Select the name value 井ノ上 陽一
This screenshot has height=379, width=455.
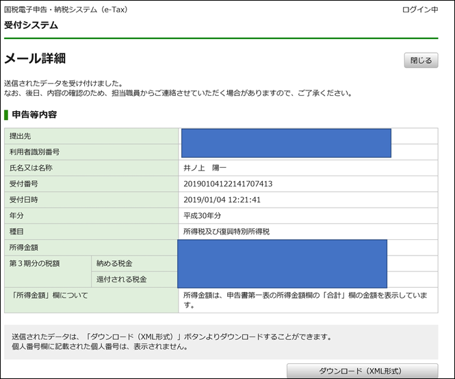coord(205,168)
